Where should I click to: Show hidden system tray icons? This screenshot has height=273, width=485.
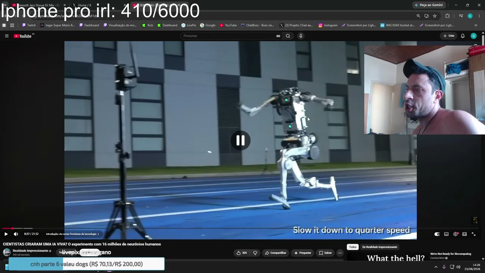click(436, 267)
